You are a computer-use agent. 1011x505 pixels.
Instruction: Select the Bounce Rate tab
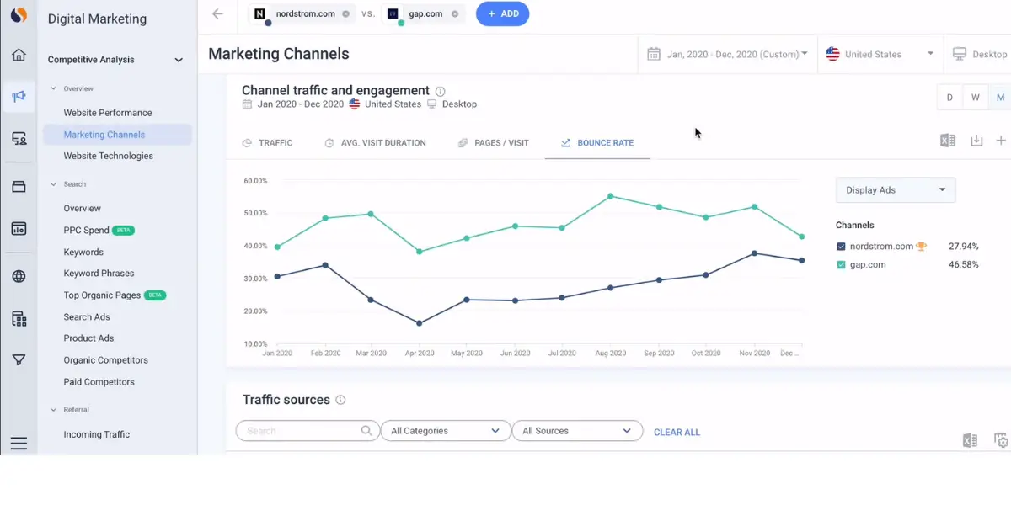(597, 143)
